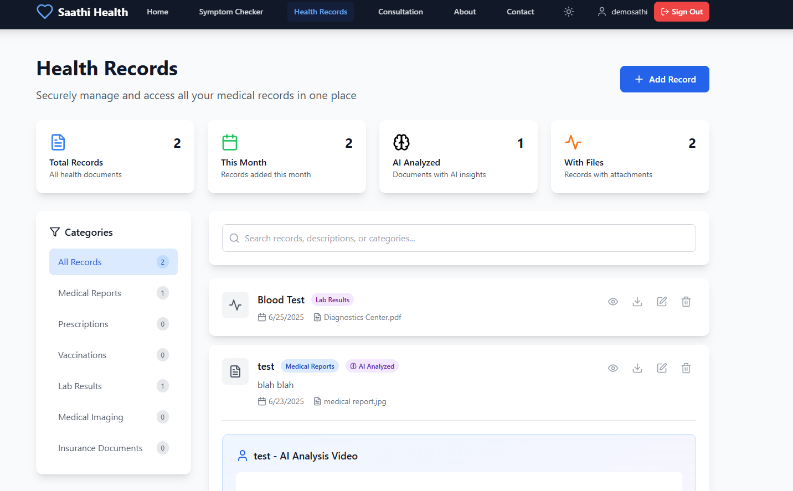
Task: Filter by Medical Reports category
Action: coord(114,293)
